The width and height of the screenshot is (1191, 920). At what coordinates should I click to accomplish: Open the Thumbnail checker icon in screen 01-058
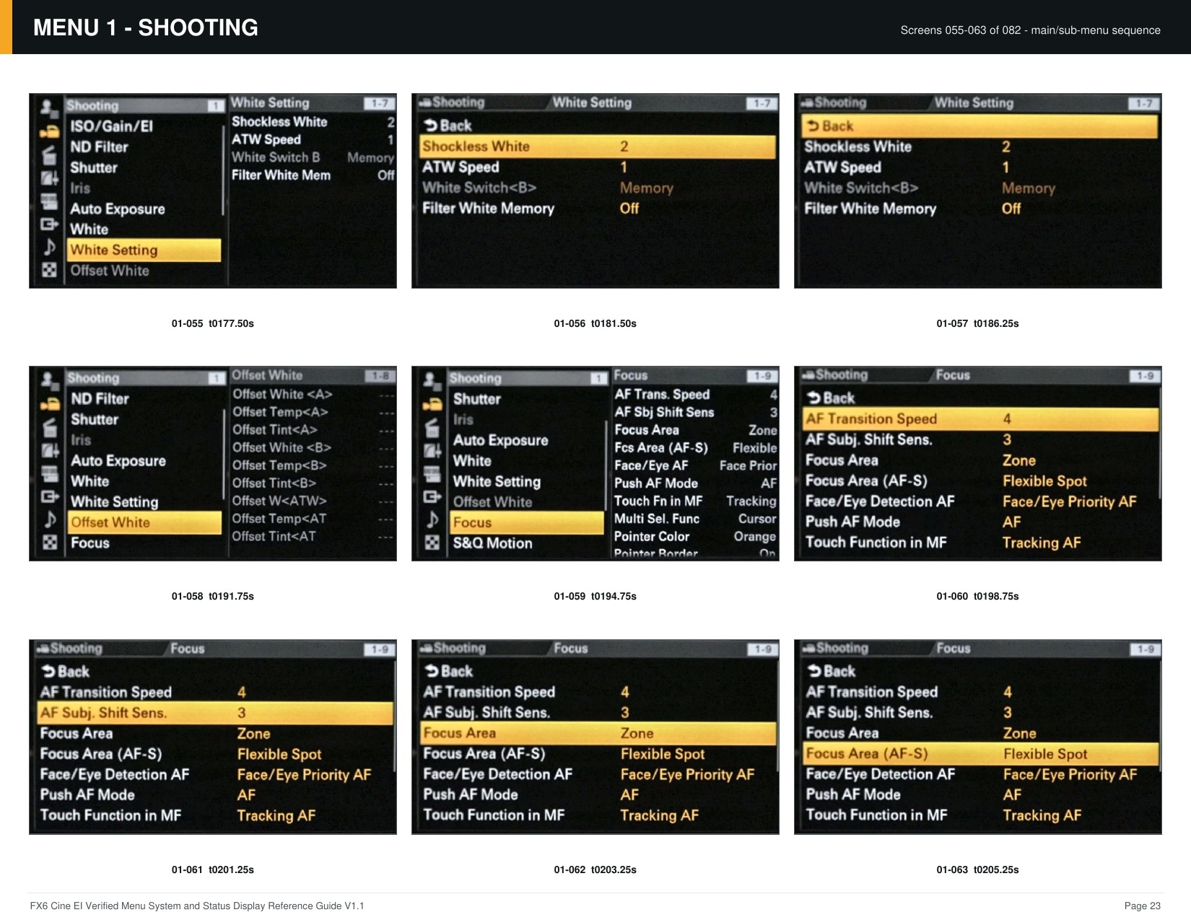[x=50, y=543]
